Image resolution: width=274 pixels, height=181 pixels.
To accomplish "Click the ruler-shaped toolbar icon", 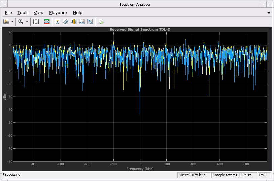I will (x=66, y=22).
